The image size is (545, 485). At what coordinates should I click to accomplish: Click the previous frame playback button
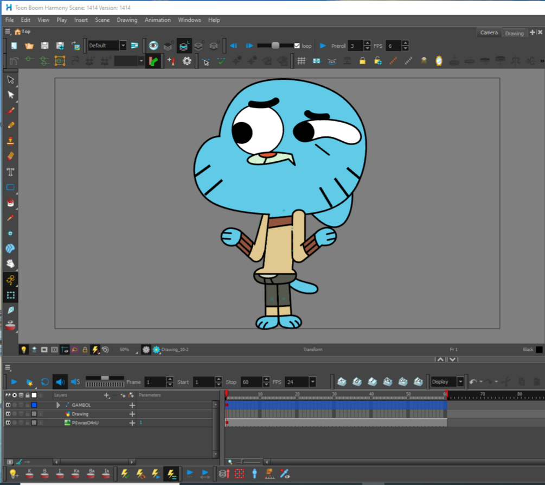click(234, 46)
